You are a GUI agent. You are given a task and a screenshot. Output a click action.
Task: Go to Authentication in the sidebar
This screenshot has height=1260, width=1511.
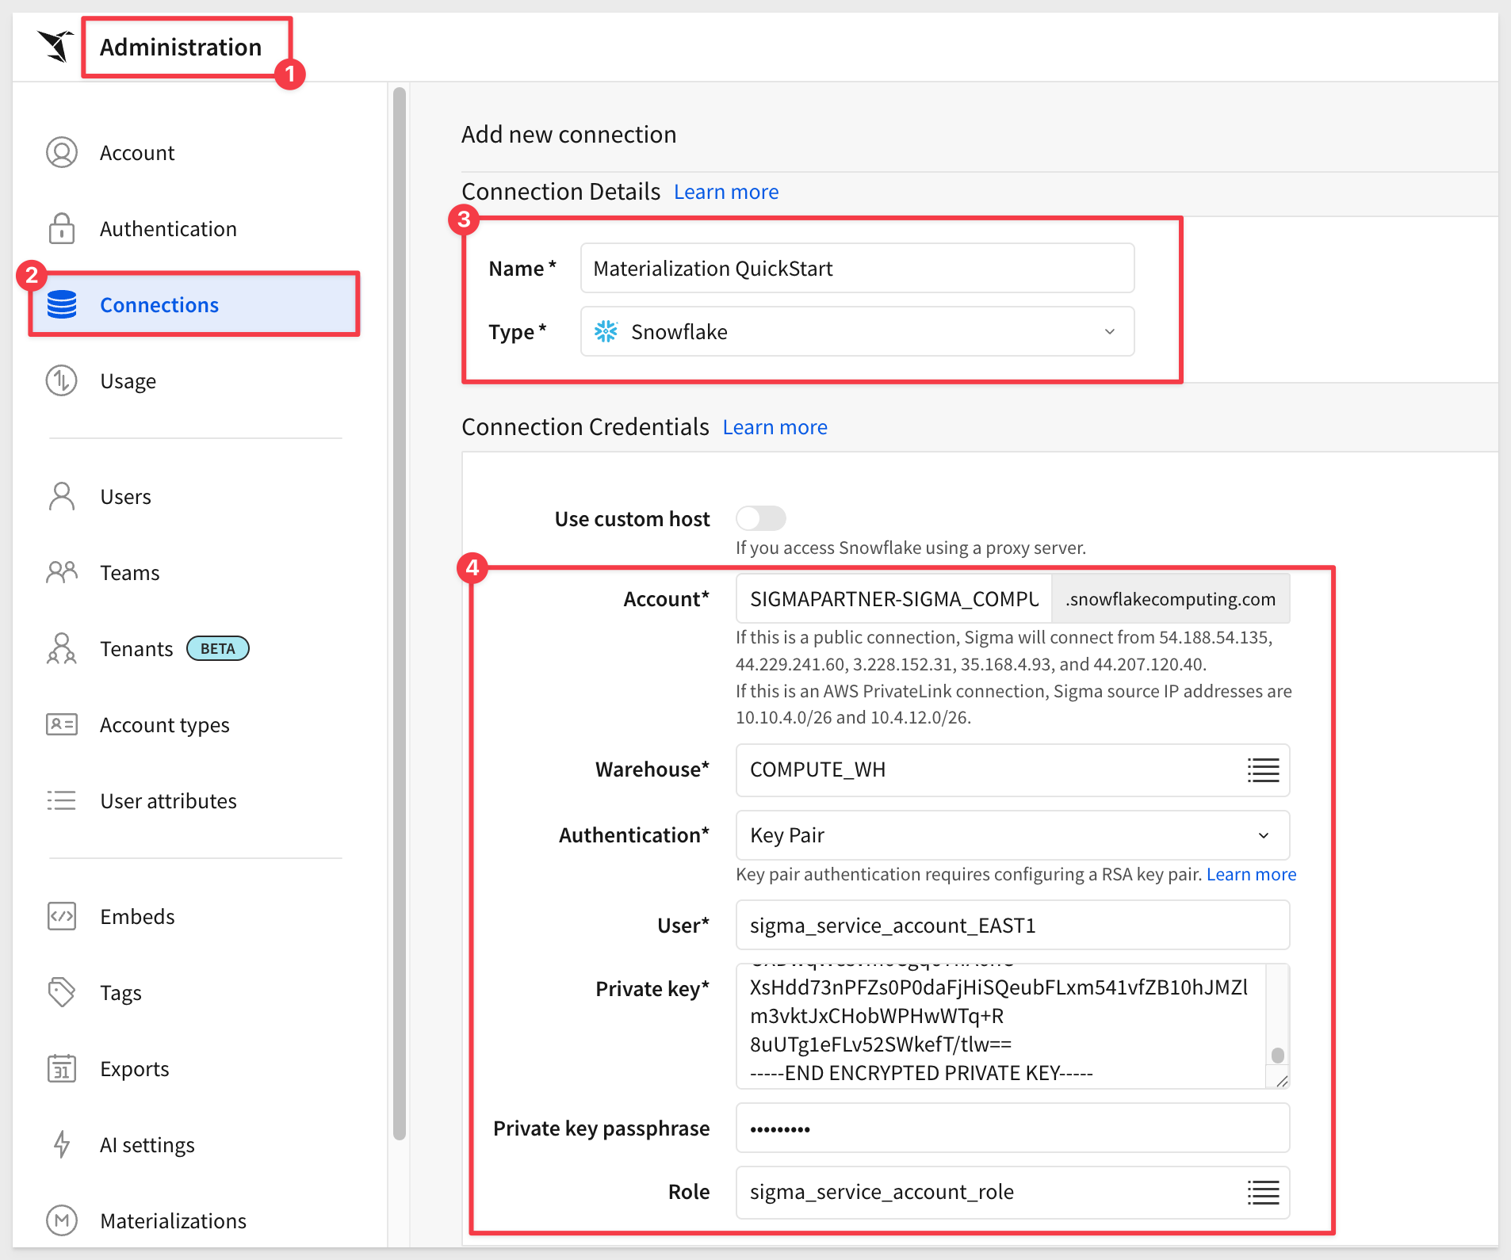pyautogui.click(x=168, y=228)
